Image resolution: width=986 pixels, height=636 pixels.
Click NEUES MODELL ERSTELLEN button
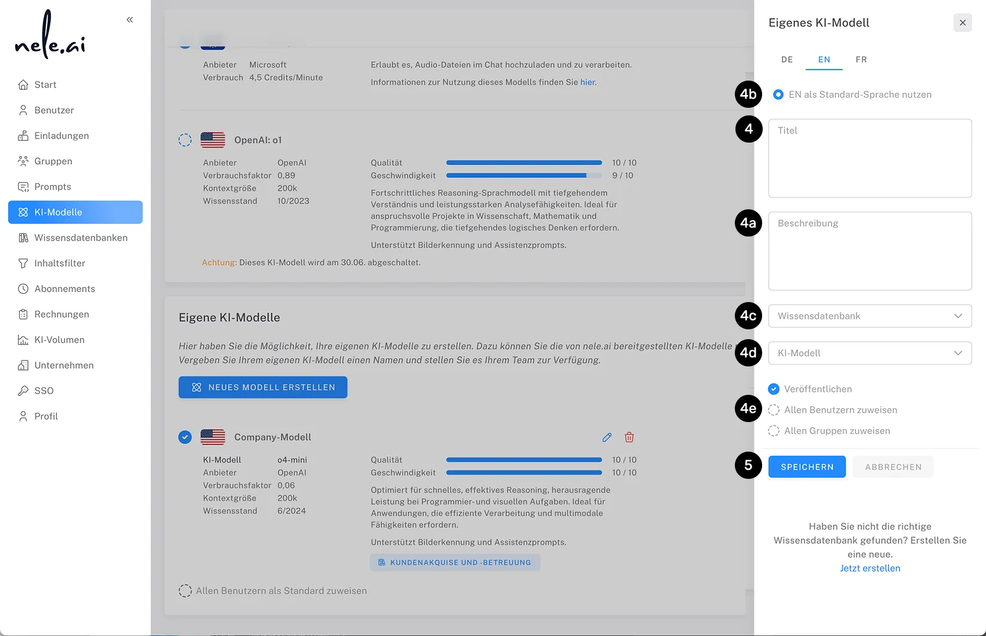point(263,387)
